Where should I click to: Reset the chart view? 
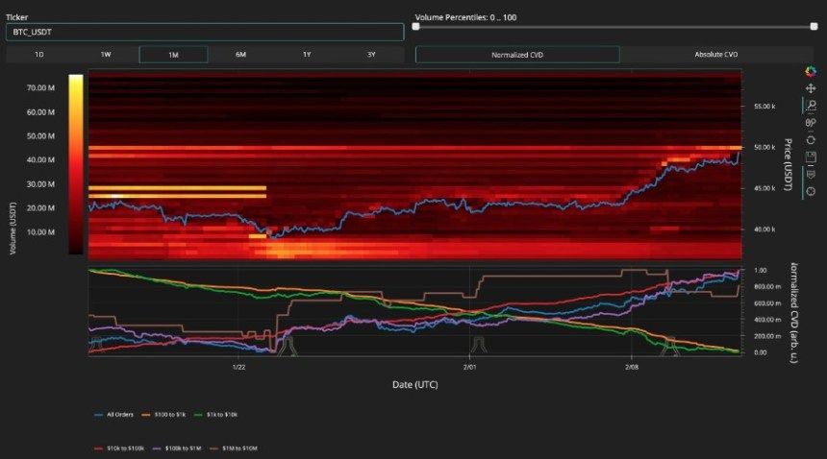click(811, 140)
